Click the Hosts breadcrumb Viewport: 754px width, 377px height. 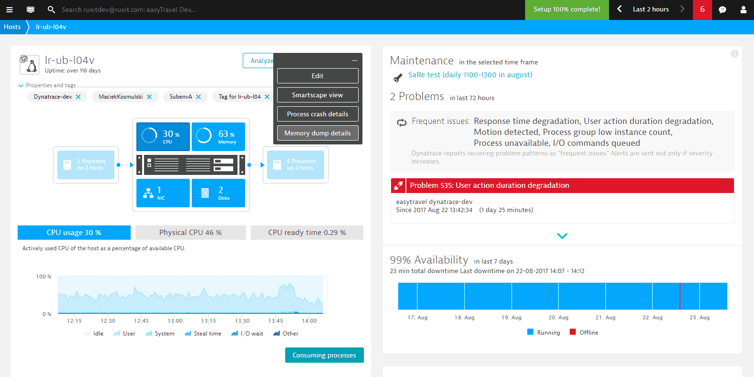point(12,27)
